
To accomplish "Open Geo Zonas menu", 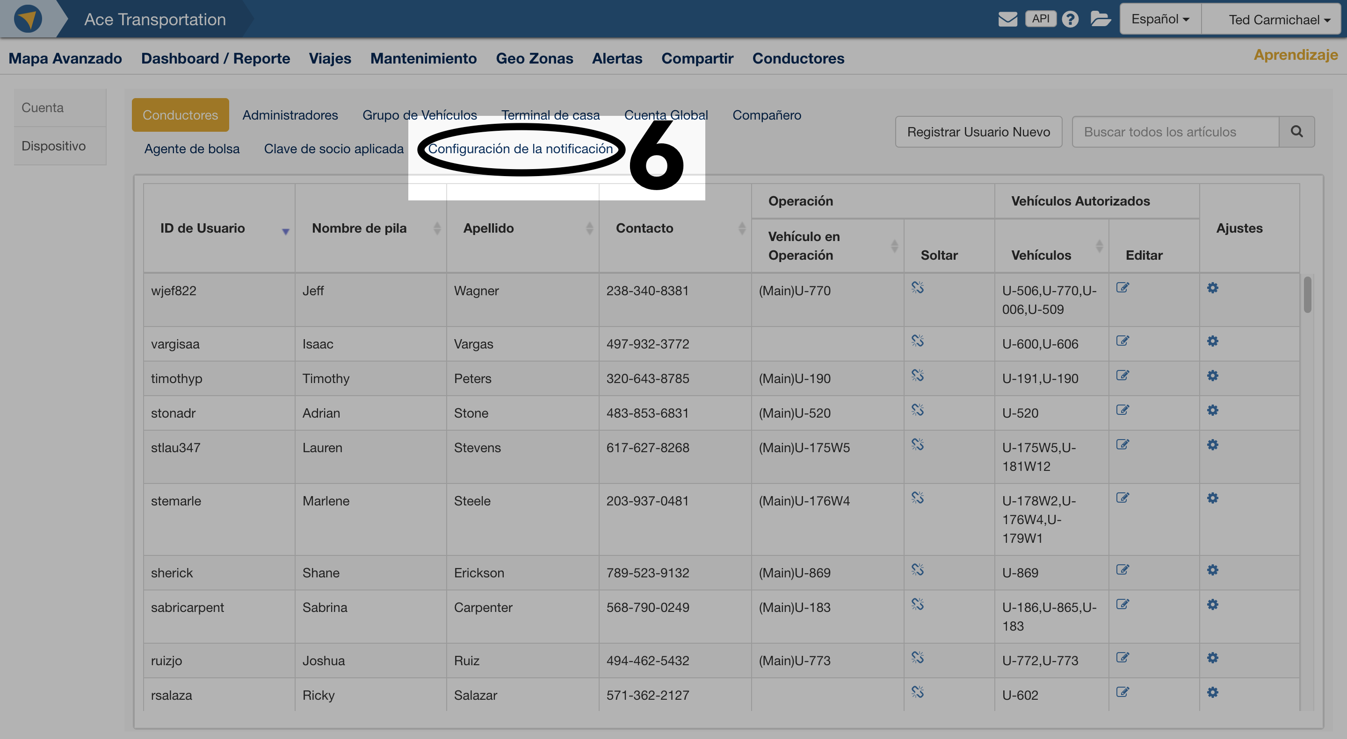I will click(x=535, y=58).
